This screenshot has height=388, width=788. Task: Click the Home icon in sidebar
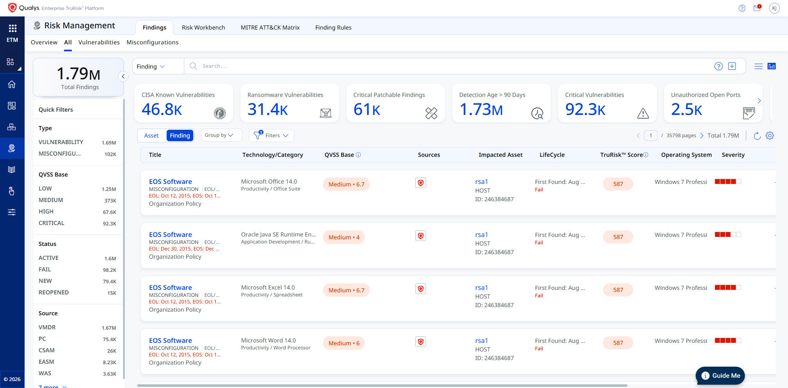(12, 85)
